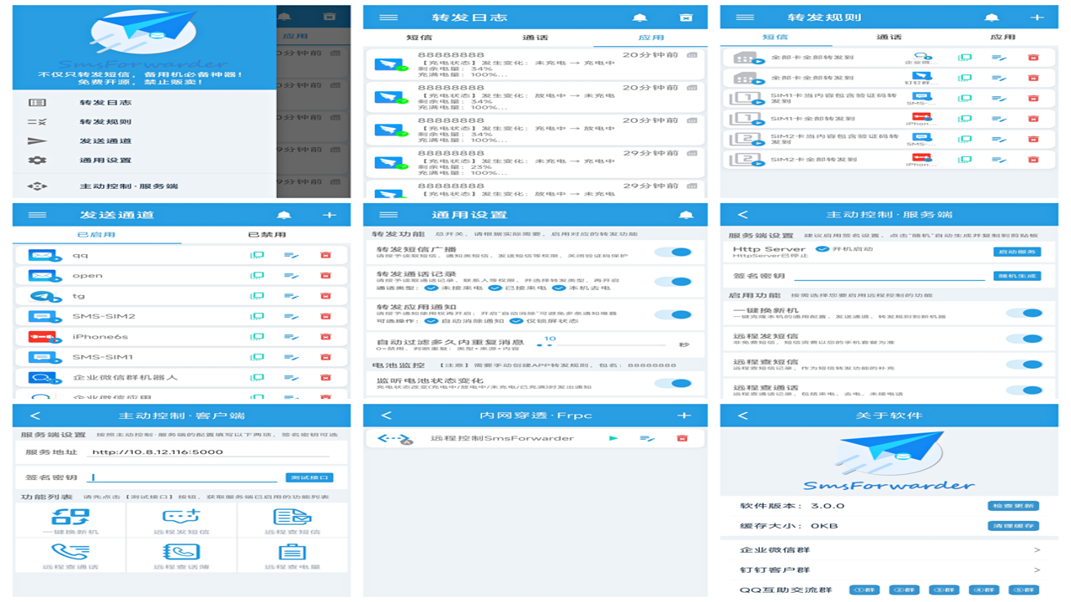Go back from 内网穿透·Frpc screen
Image resolution: width=1071 pixels, height=602 pixels.
pos(387,416)
